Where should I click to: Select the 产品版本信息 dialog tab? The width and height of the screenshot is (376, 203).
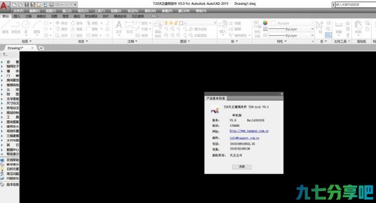pos(216,98)
